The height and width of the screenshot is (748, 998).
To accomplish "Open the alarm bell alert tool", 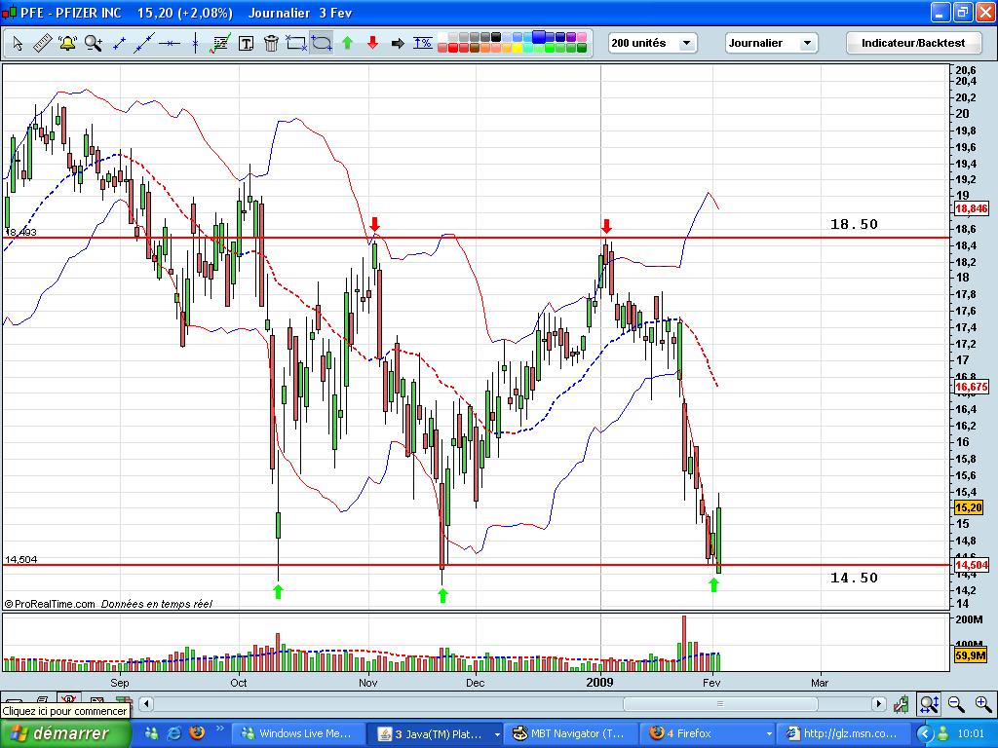I will tap(67, 43).
